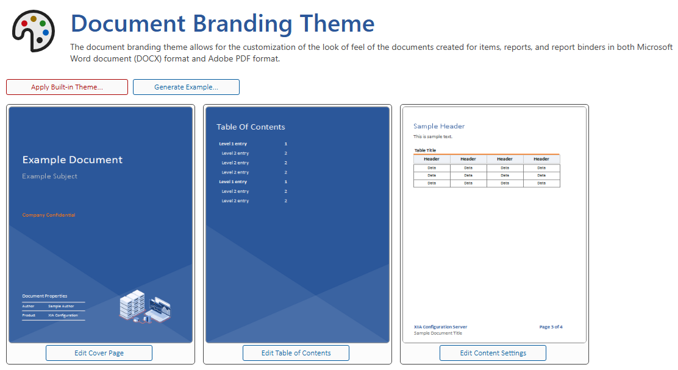678x370 pixels.
Task: Click the This is sample text line
Action: (x=433, y=137)
